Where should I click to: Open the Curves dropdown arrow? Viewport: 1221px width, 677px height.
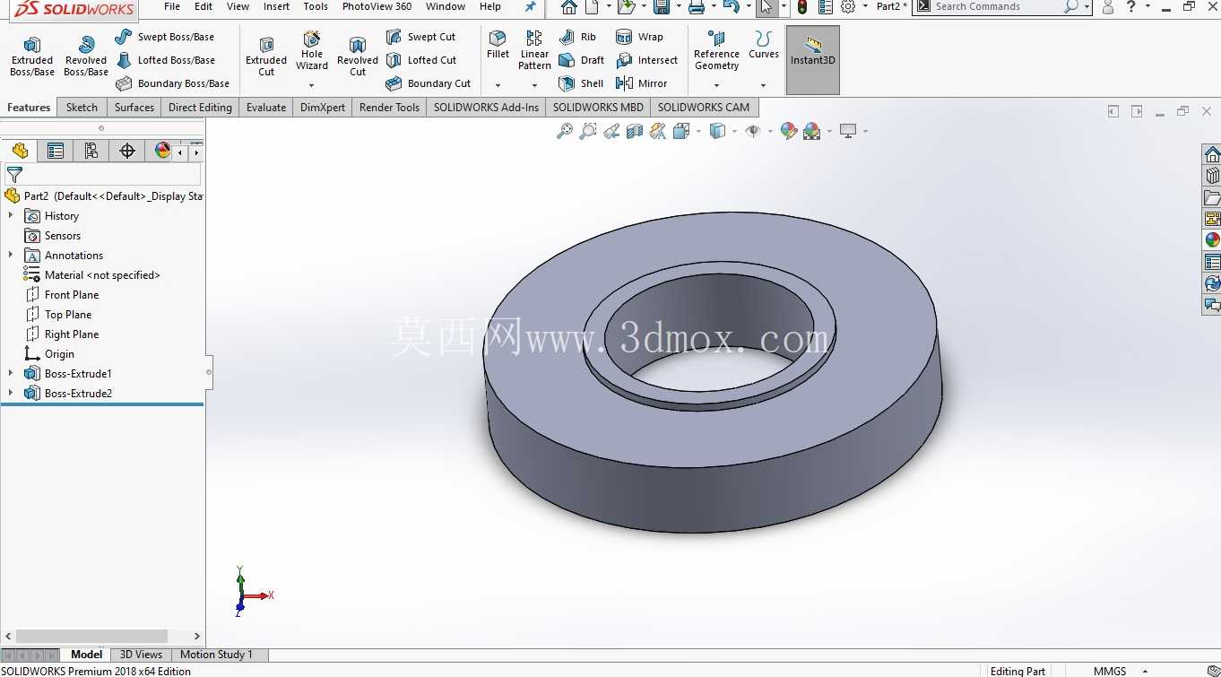pos(764,85)
